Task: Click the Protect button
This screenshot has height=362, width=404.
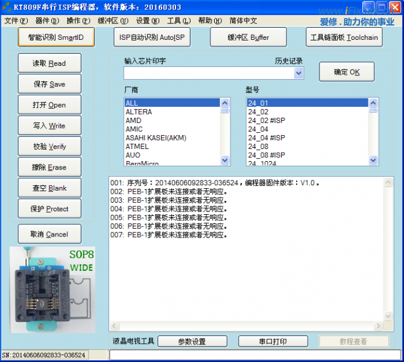Action: coord(49,209)
